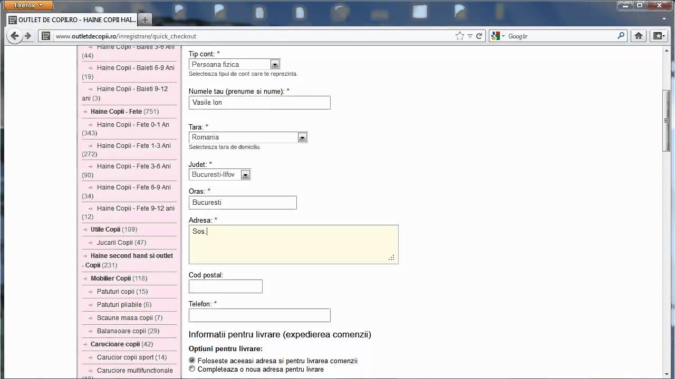Open the Balansoare copii subcategory
The height and width of the screenshot is (379, 675).
(121, 331)
